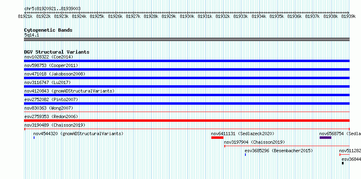This screenshot has width=361, height=179.
Task: Click the 81925k ruler tick label
Action: tap(97, 16)
